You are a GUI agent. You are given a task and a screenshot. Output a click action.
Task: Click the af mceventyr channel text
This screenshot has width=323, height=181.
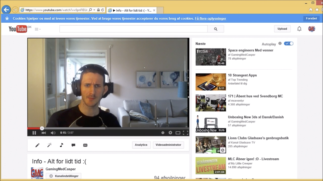point(236,101)
